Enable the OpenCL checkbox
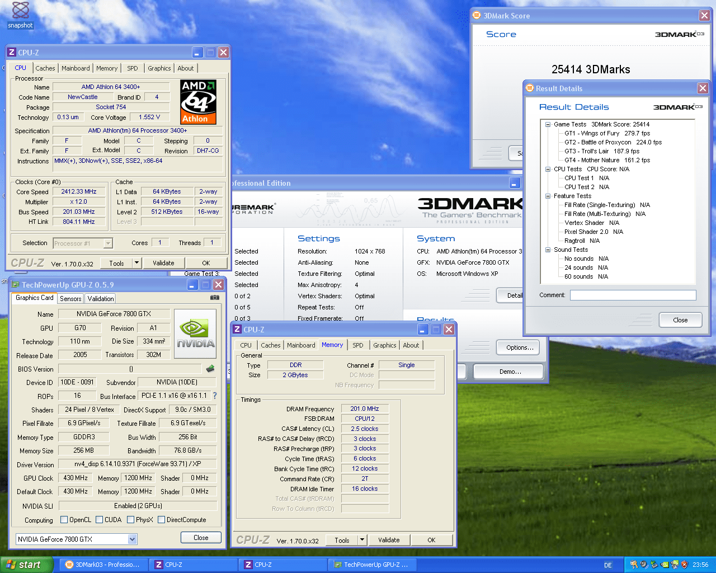The height and width of the screenshot is (573, 716). 64,520
